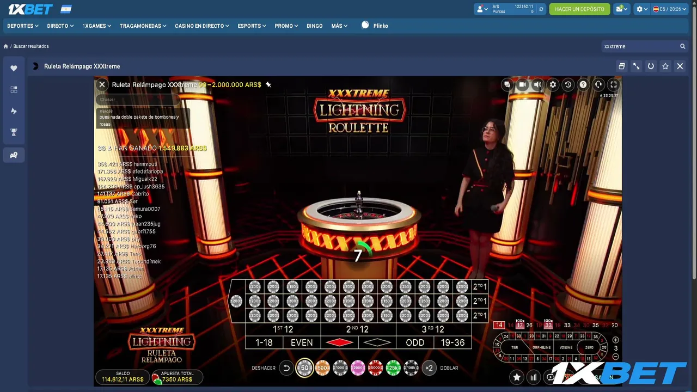Click the search magnifier icon
The image size is (697, 392).
tap(682, 46)
